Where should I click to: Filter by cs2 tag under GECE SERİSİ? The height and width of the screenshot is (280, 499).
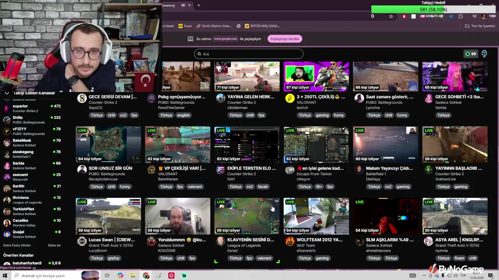(123, 115)
